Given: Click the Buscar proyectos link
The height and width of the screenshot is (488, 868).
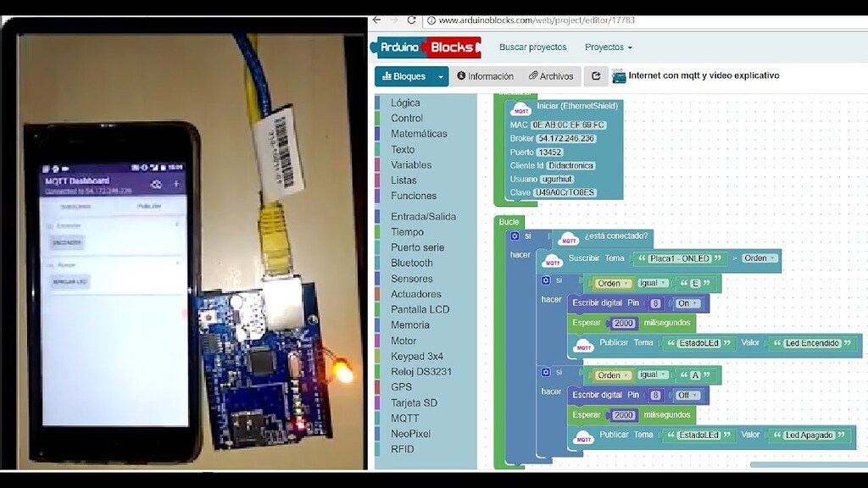Looking at the screenshot, I should click(x=532, y=47).
